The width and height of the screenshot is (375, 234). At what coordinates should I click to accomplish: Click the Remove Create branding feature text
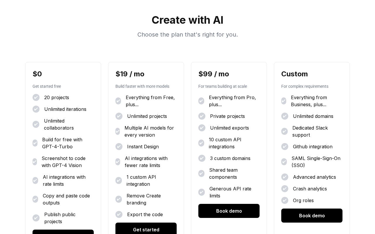pos(144,199)
